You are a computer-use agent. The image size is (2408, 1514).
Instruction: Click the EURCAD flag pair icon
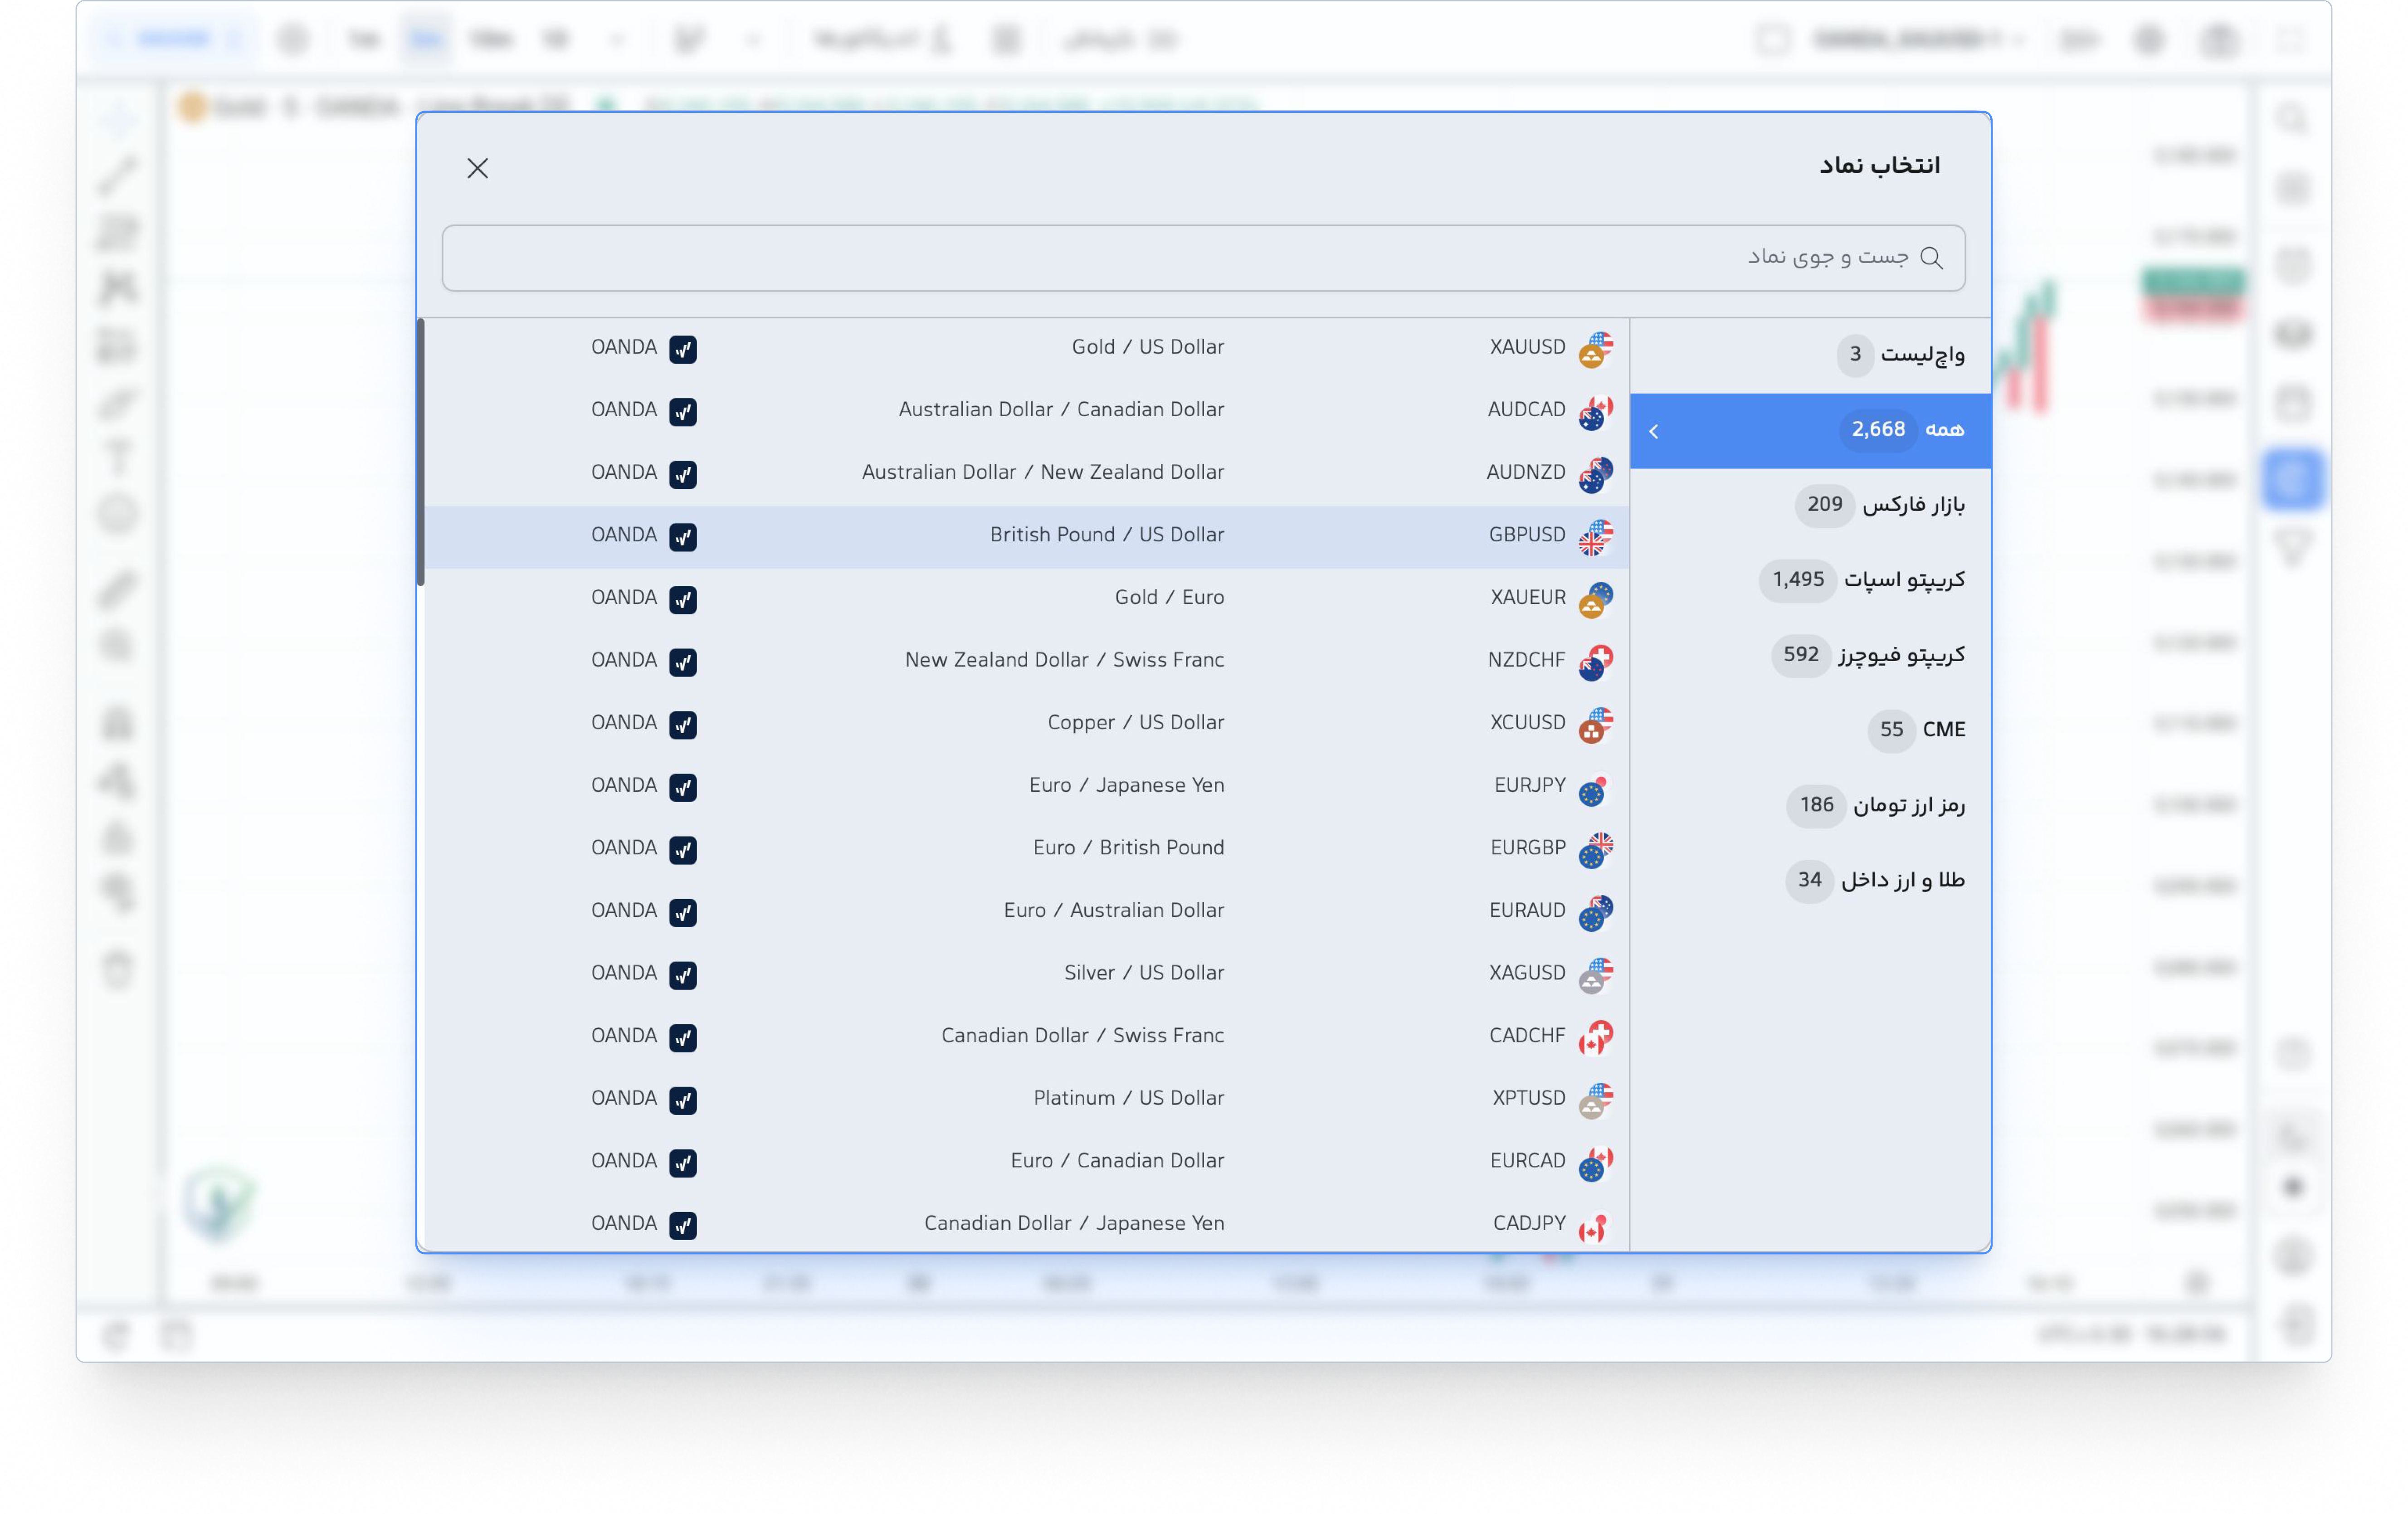pos(1596,1163)
